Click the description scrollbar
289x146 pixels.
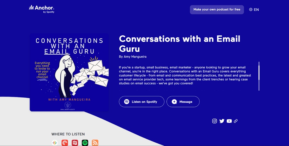(259, 76)
